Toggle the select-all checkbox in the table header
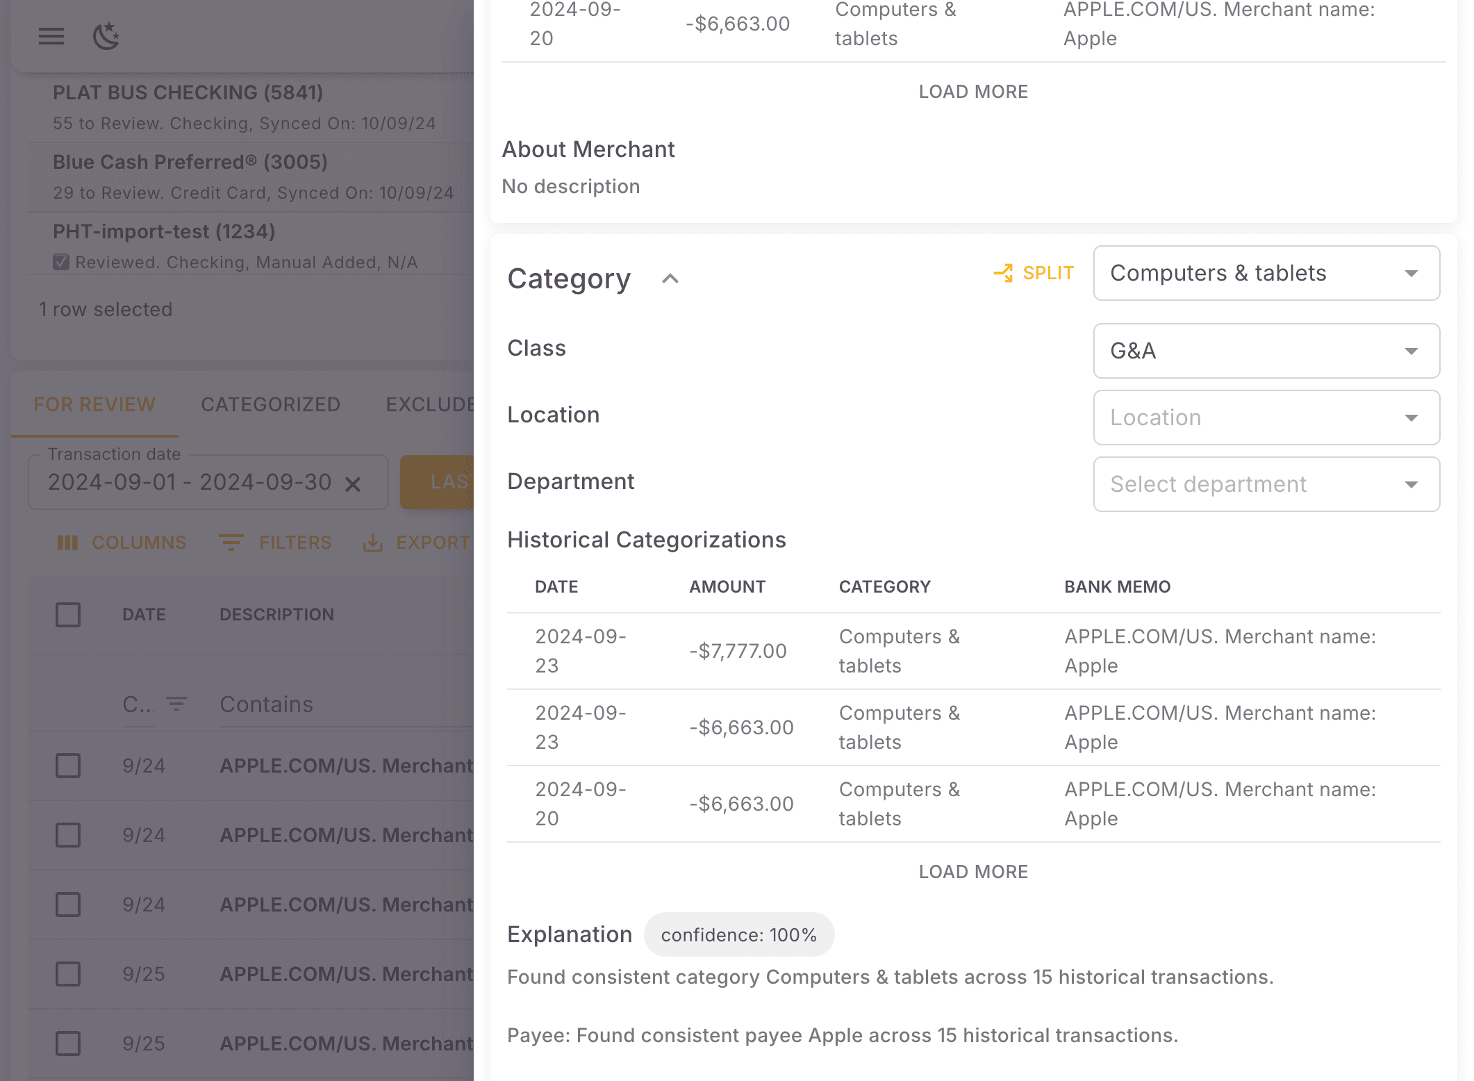Viewport: 1474px width, 1081px height. [x=67, y=614]
